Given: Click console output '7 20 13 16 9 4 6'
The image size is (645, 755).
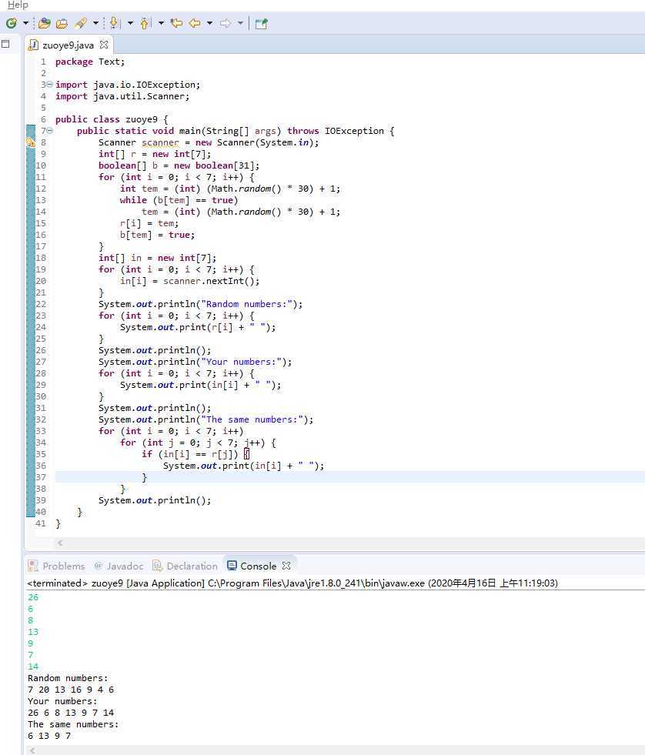Looking at the screenshot, I should [x=71, y=690].
